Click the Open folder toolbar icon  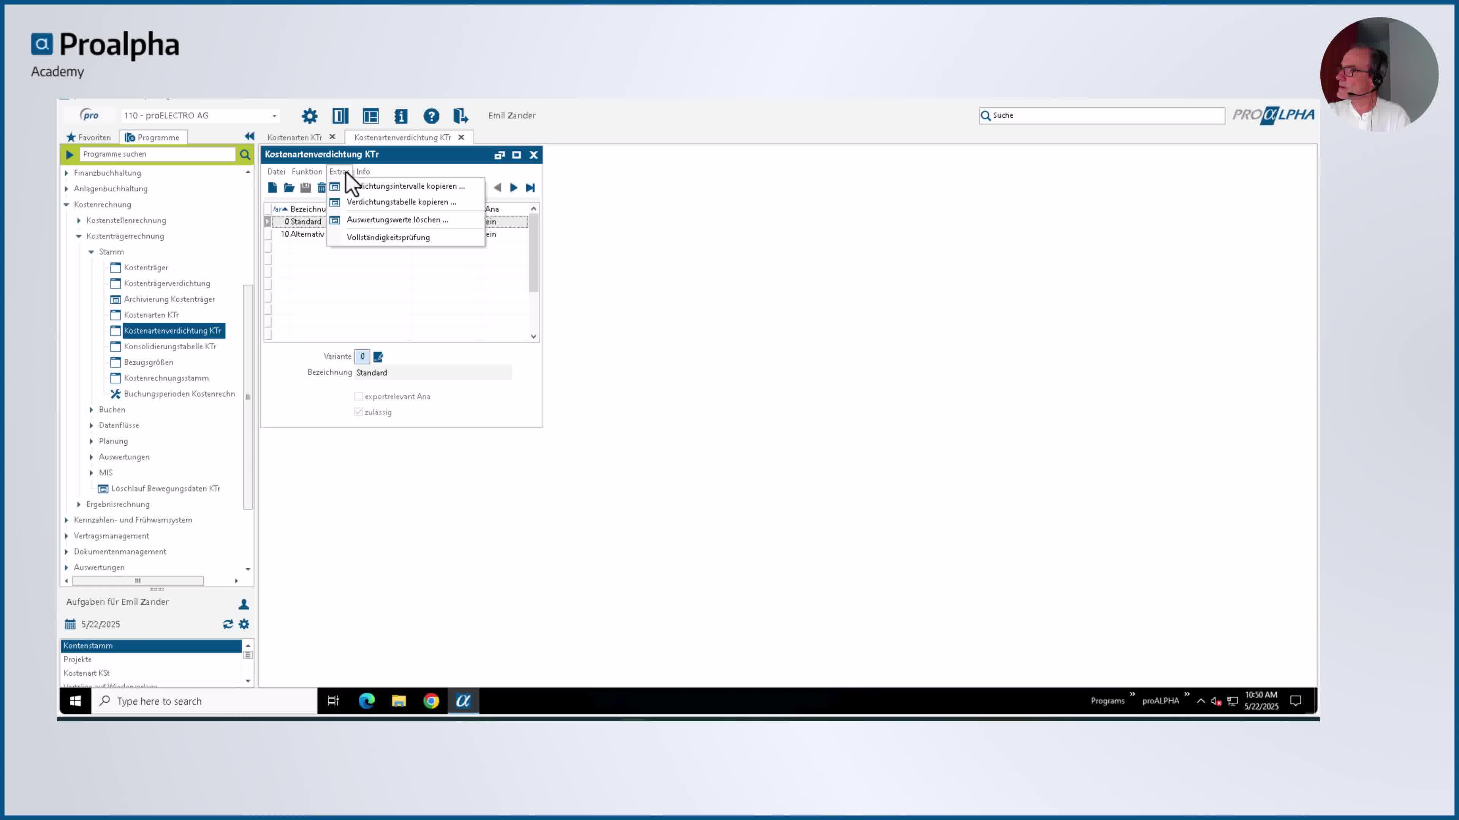pos(289,187)
